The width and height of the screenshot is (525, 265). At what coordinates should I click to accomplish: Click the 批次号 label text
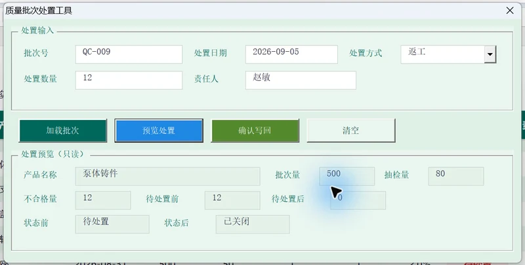tap(36, 53)
